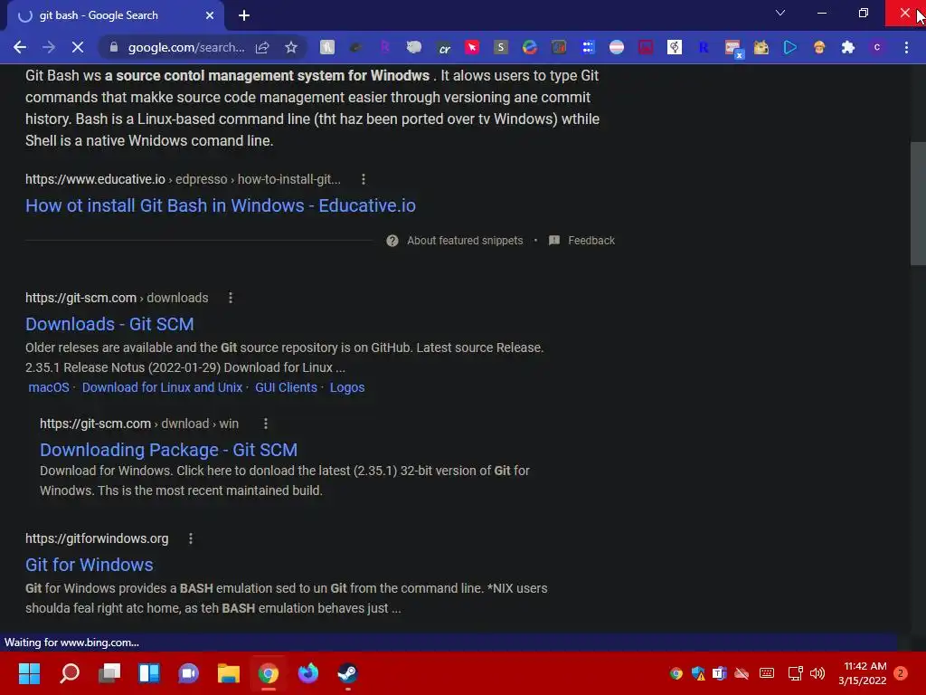The image size is (926, 695).
Task: Click the Microsoft Teams tray icon
Action: tap(719, 673)
